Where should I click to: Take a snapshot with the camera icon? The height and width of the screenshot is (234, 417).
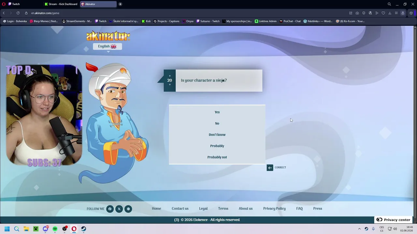pos(357,13)
